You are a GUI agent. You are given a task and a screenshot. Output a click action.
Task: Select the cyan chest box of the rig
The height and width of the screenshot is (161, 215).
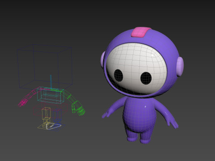point(51,95)
